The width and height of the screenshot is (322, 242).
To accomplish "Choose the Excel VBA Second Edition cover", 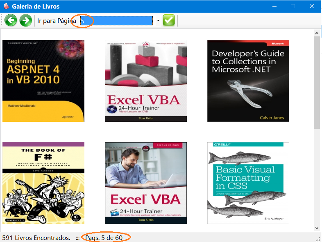I will (146, 183).
